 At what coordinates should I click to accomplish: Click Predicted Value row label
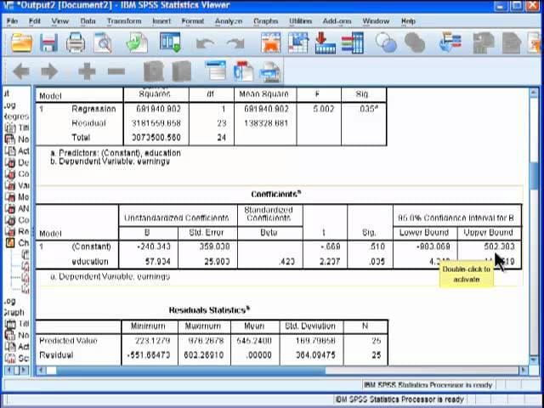tap(68, 341)
